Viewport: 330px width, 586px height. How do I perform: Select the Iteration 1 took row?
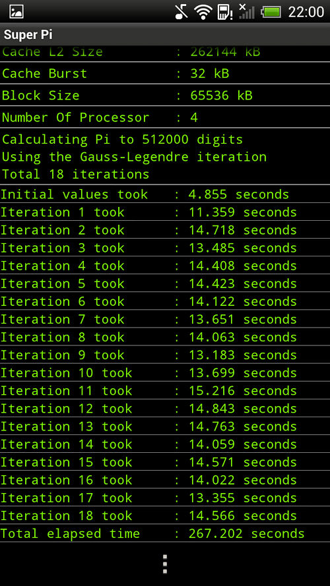[165, 212]
